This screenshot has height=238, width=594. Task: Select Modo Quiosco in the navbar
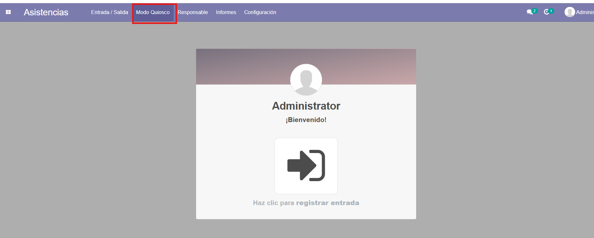click(x=153, y=12)
